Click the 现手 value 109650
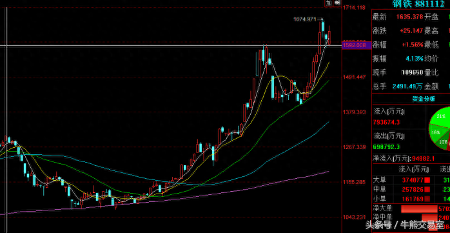Image resolution: width=450 pixels, height=233 pixels. point(412,72)
